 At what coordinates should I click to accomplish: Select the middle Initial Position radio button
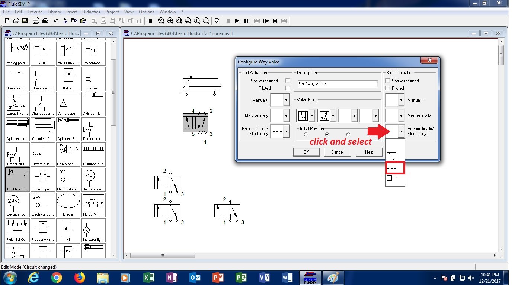pos(327,135)
